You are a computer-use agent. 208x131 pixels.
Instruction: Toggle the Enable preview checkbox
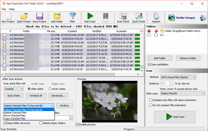77,124
